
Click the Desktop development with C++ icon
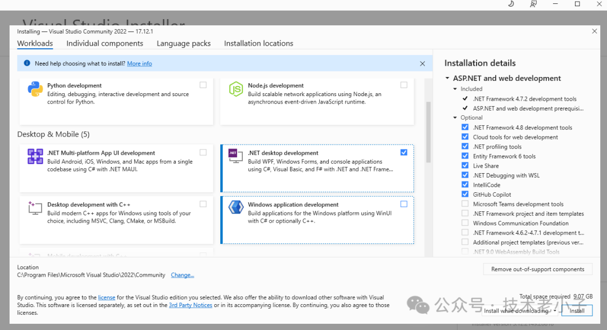click(x=35, y=208)
